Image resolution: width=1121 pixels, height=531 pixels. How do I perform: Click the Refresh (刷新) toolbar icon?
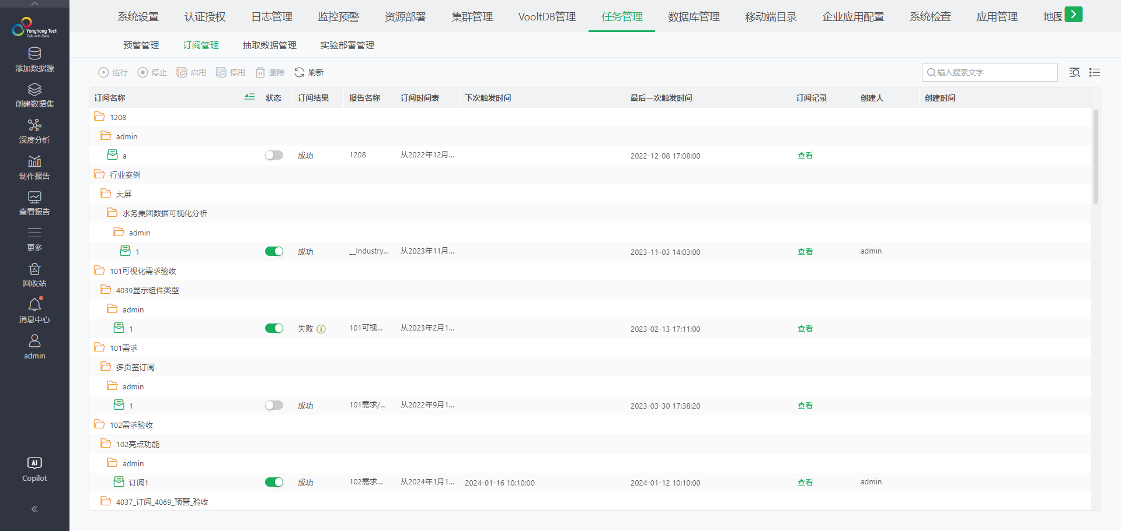click(x=300, y=72)
